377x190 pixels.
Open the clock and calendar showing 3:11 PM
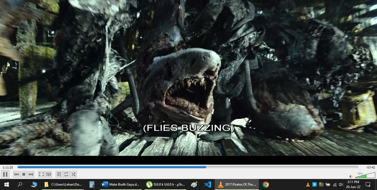353,184
